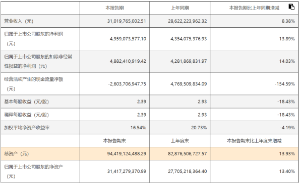Image resolution: width=300 pixels, height=183 pixels.
Task: Click the value 27,705,218,364.40
Action: [x=187, y=171]
